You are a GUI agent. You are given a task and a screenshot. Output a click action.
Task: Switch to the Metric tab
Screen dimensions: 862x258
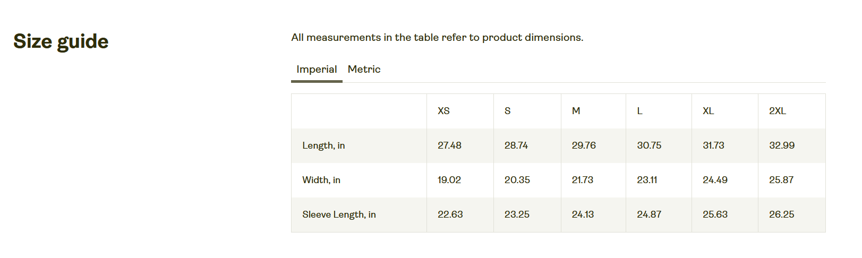364,70
